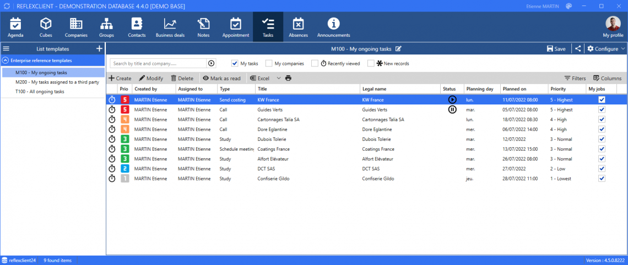Export the list to Excel

259,78
